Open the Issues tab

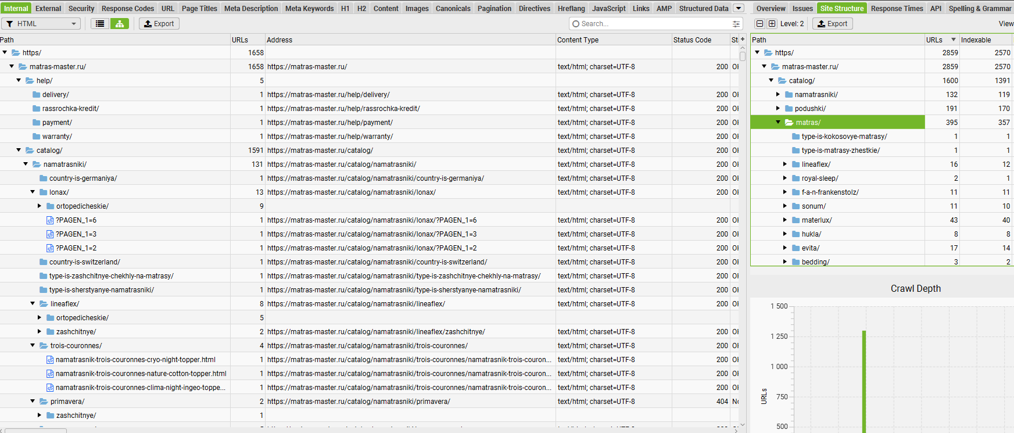coord(802,8)
